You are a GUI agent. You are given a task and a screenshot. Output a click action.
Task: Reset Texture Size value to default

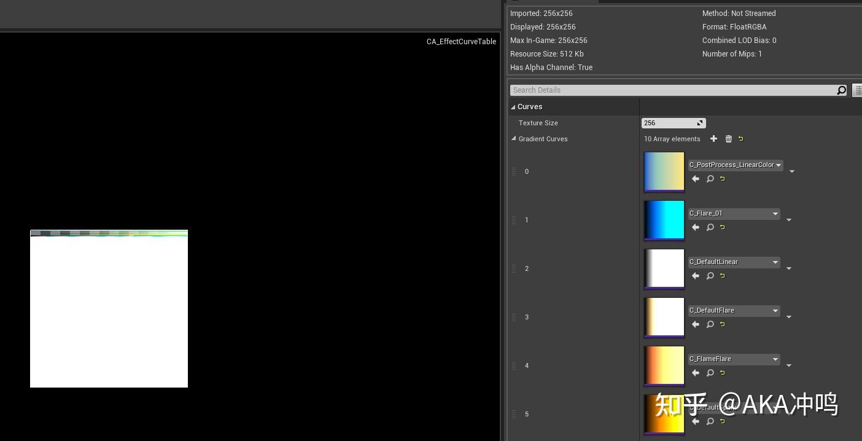(699, 123)
